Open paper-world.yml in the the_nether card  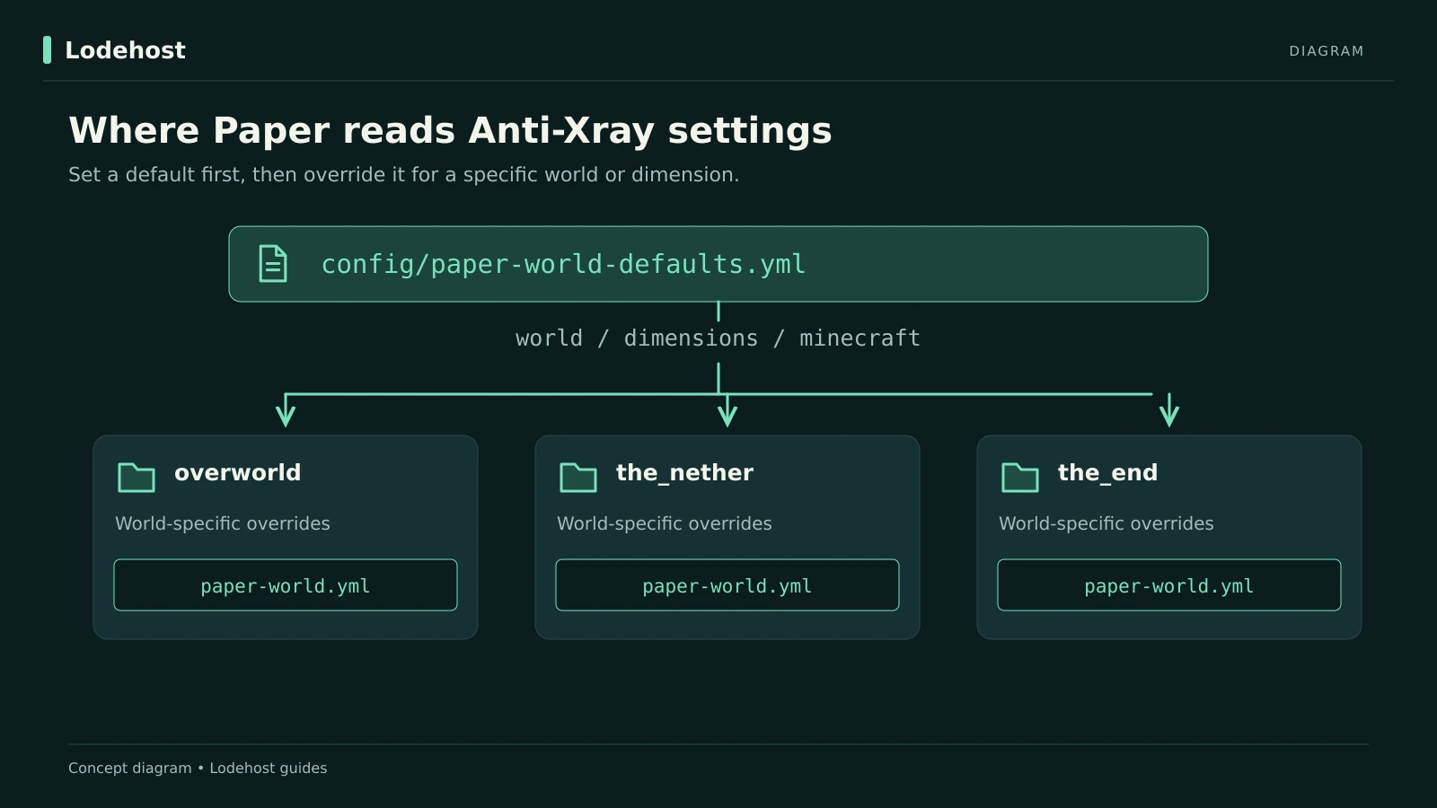727,585
